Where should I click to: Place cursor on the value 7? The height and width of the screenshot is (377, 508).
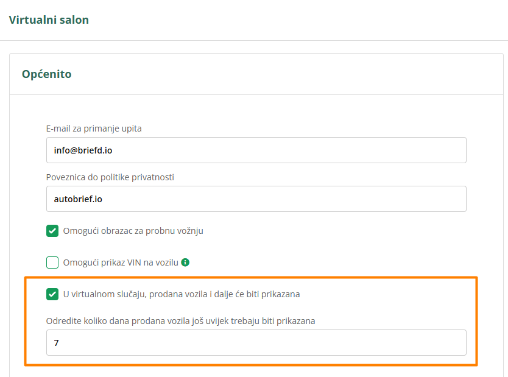click(x=56, y=343)
